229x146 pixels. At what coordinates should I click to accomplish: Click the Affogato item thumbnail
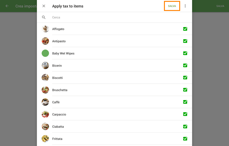click(x=45, y=29)
